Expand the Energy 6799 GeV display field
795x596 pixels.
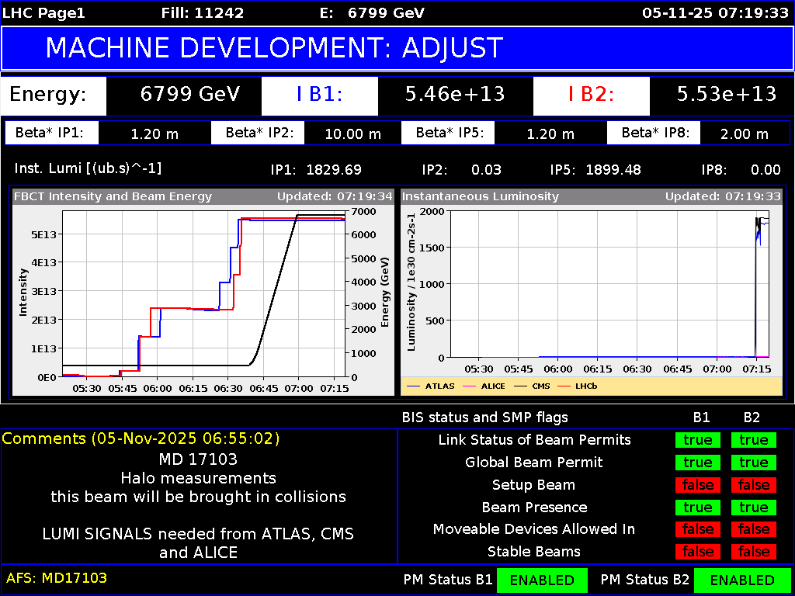click(184, 95)
